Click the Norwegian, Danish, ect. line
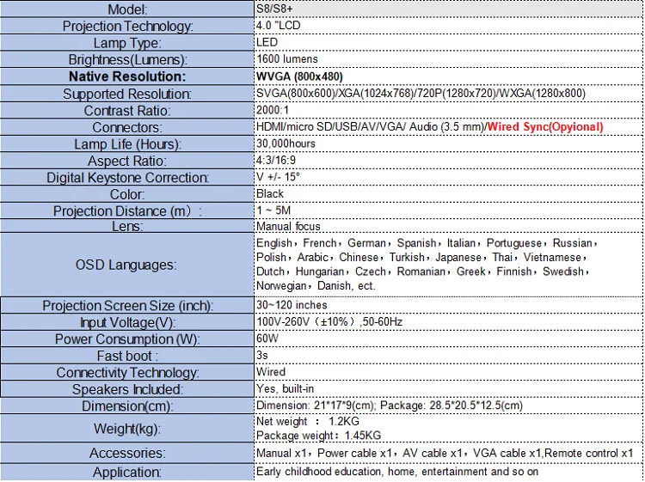This screenshot has height=482, width=645. pos(316,285)
